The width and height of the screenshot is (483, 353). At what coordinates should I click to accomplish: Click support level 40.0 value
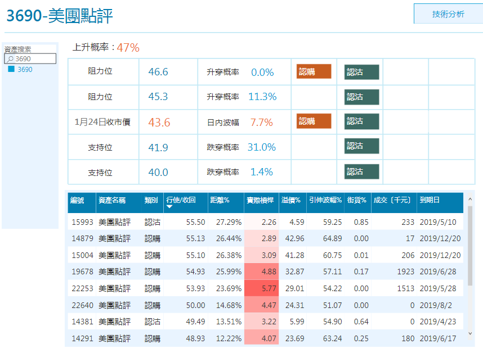click(158, 172)
